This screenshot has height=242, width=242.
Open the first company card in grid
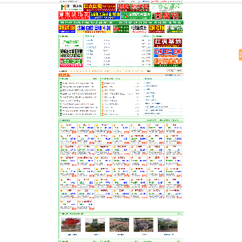pyautogui.click(x=69, y=128)
